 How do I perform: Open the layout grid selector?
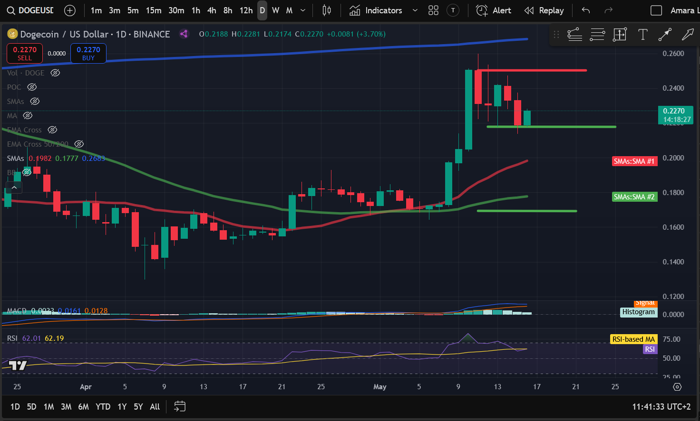(433, 10)
